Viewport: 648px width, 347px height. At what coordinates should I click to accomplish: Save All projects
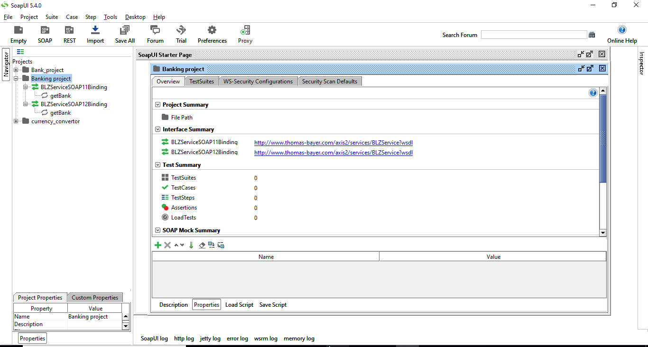pos(124,34)
